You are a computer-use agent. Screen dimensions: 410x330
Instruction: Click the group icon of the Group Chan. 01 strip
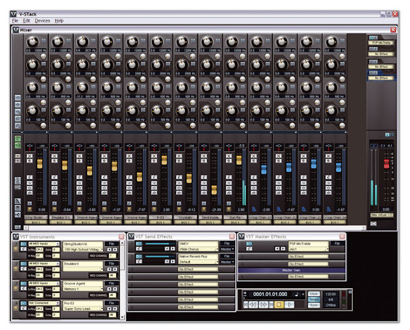(x=254, y=209)
